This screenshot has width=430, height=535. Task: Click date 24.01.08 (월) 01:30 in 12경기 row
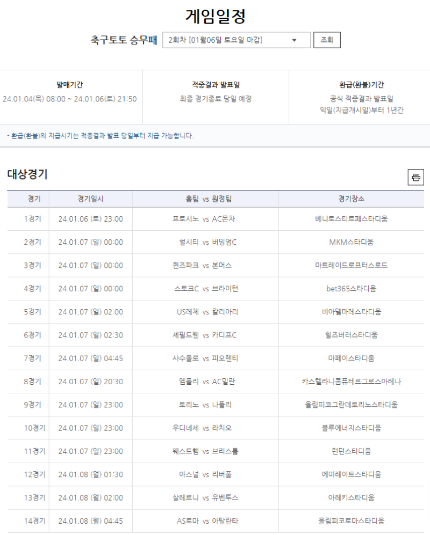click(x=91, y=474)
